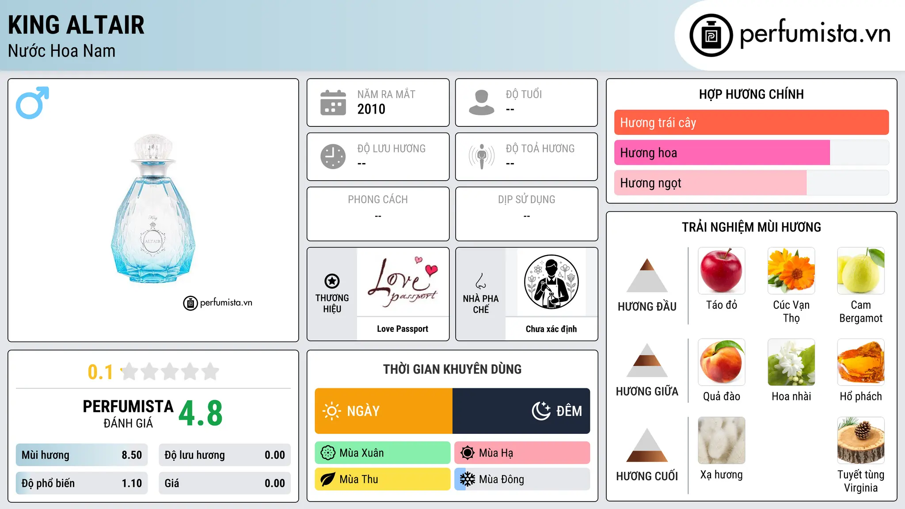This screenshot has width=905, height=509.
Task: Click the KING ALTAIR title text
Action: (x=76, y=25)
